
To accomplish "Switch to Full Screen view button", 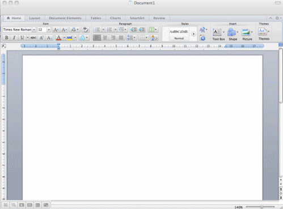I will (x=46, y=205).
